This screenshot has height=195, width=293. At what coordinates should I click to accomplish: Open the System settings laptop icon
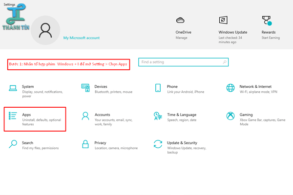tap(13, 88)
